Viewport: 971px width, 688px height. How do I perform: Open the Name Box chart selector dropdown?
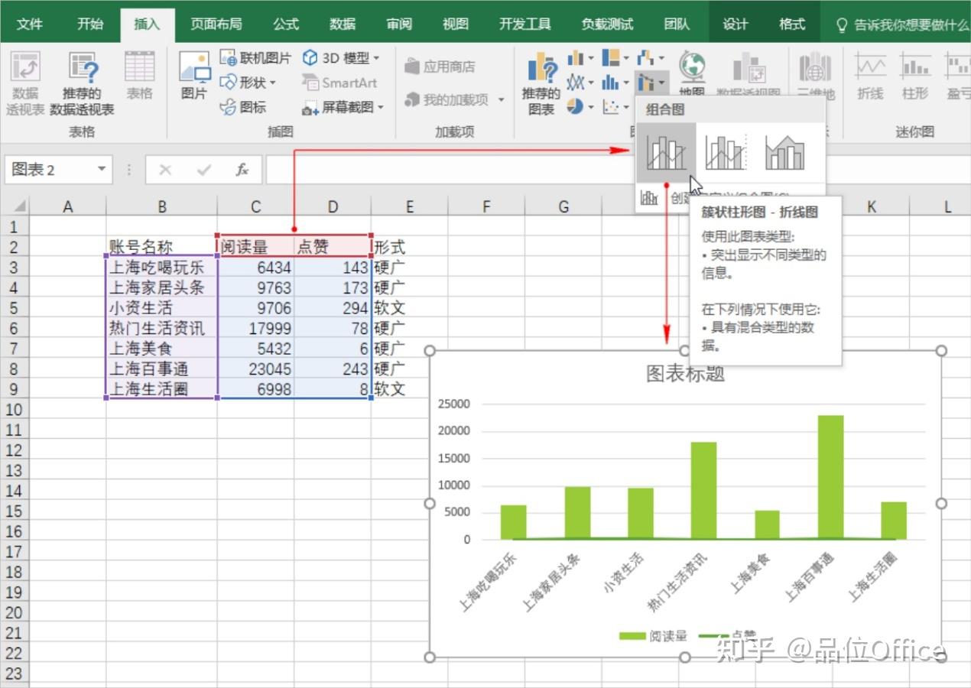click(103, 170)
